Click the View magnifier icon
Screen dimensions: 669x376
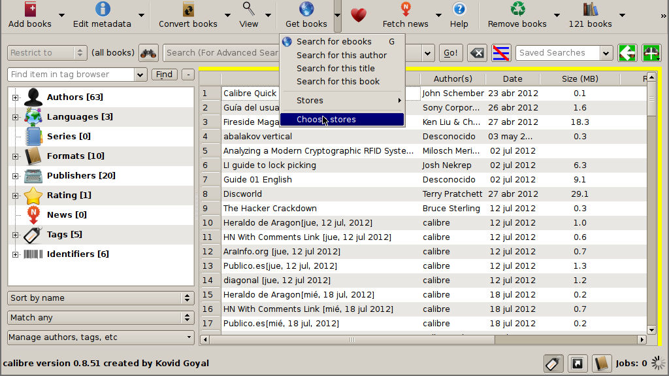248,9
